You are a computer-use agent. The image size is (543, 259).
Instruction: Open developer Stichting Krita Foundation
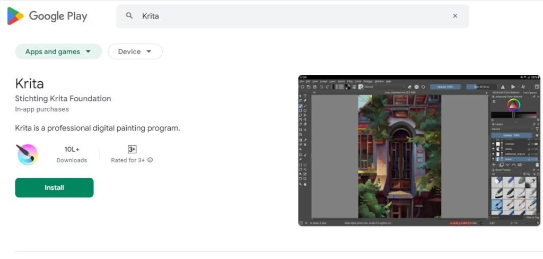[x=63, y=99]
